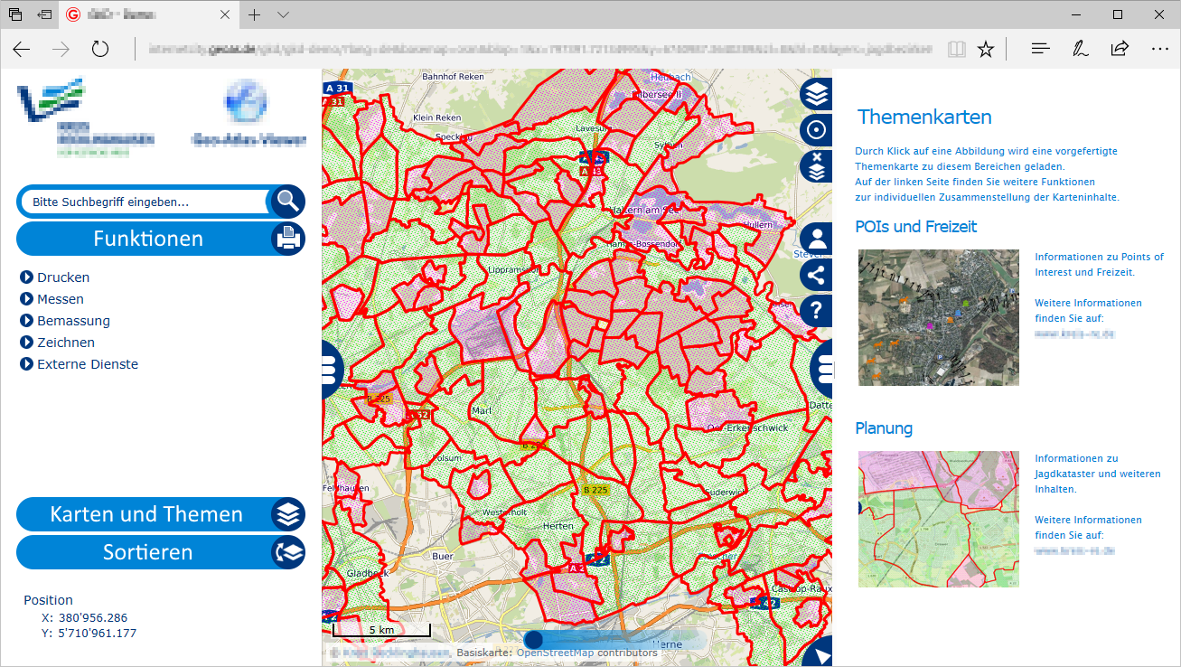Open the Karten und Themen section
This screenshot has height=667, width=1181.
pos(146,514)
